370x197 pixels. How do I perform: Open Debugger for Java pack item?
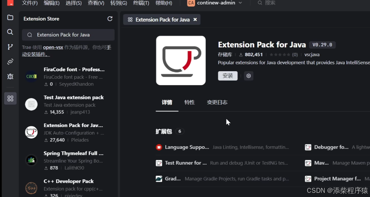point(338,147)
